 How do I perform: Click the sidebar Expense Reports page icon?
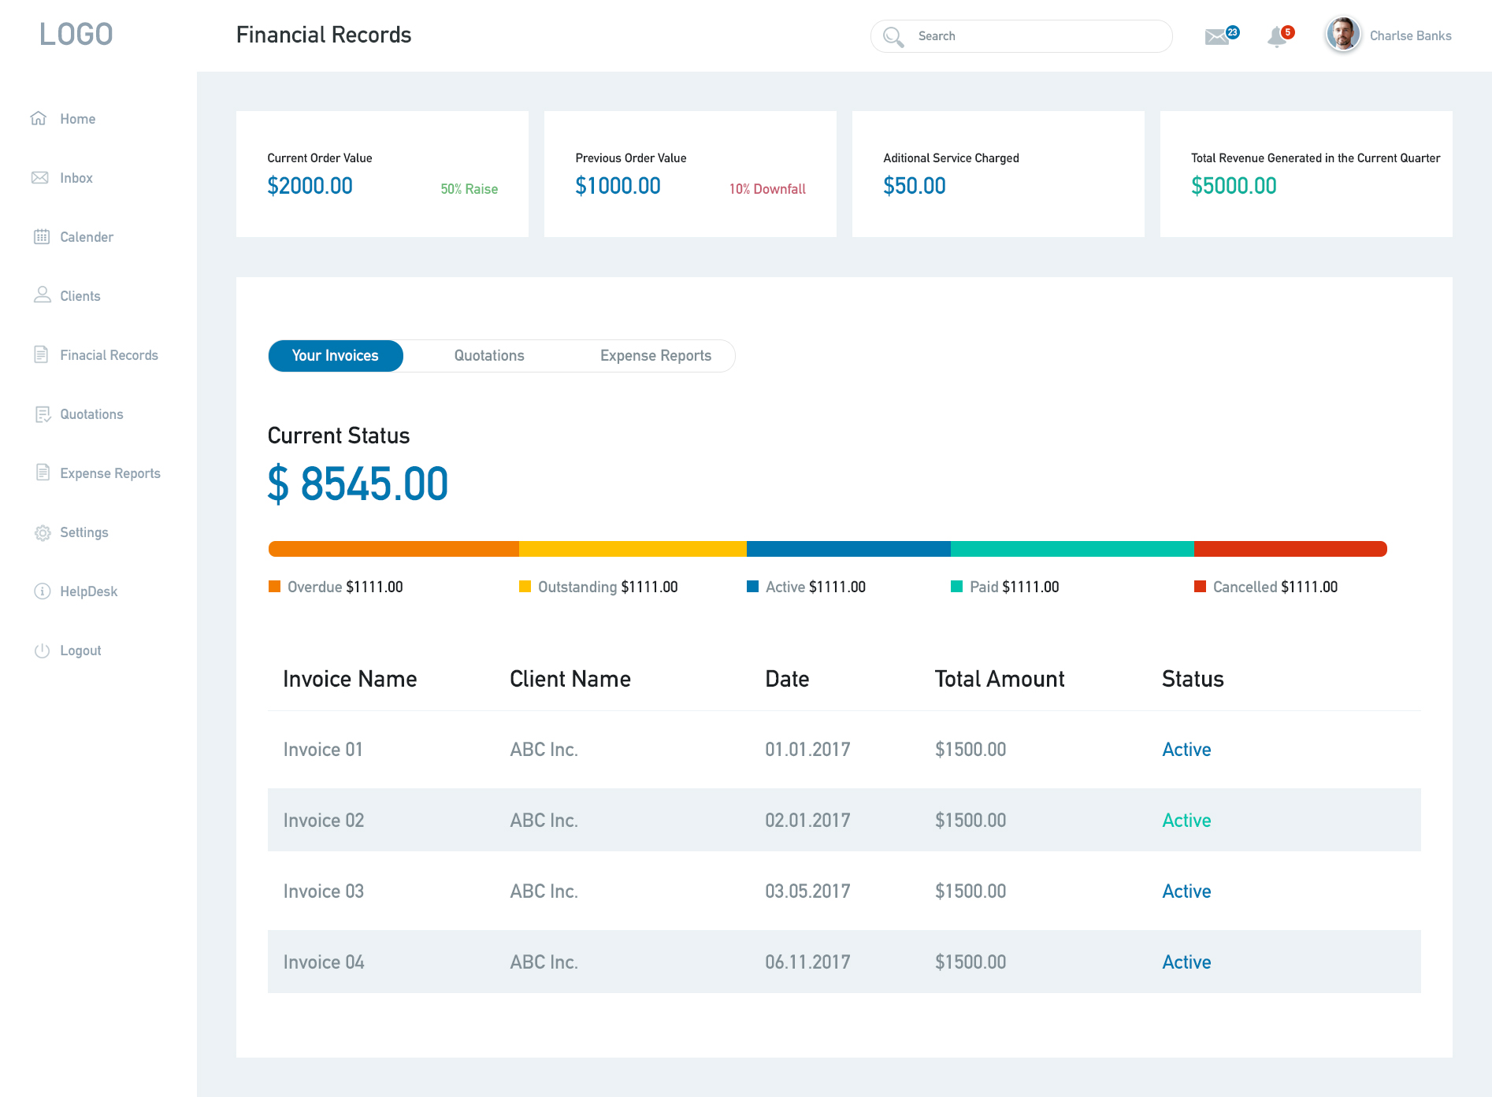pyautogui.click(x=43, y=473)
